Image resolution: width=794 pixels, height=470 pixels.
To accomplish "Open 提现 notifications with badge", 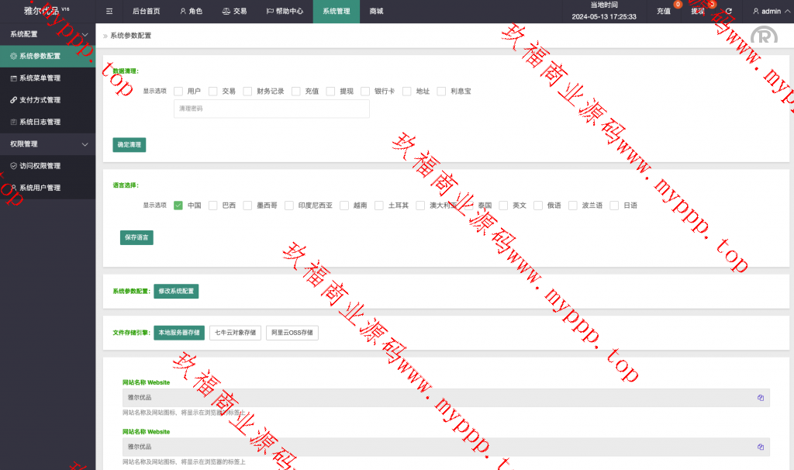I will (x=699, y=12).
